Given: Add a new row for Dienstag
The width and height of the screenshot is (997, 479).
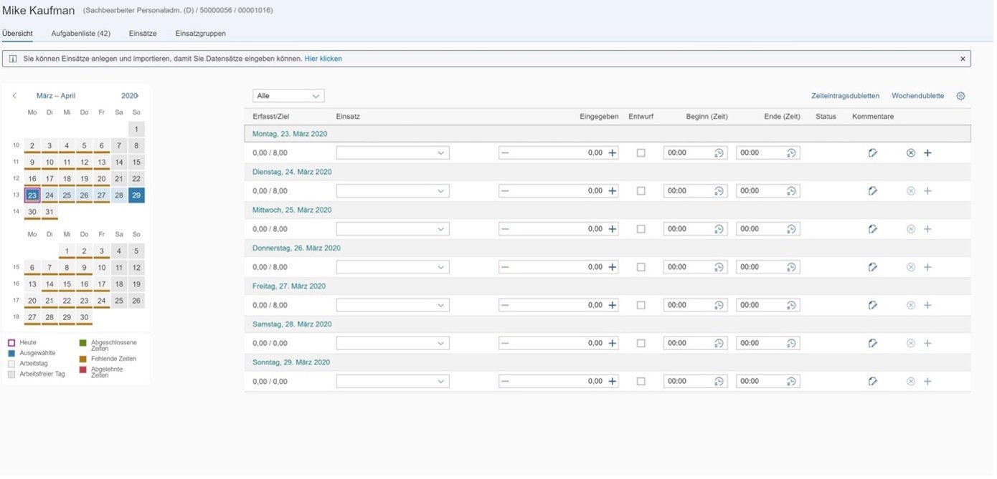Looking at the screenshot, I should point(927,190).
